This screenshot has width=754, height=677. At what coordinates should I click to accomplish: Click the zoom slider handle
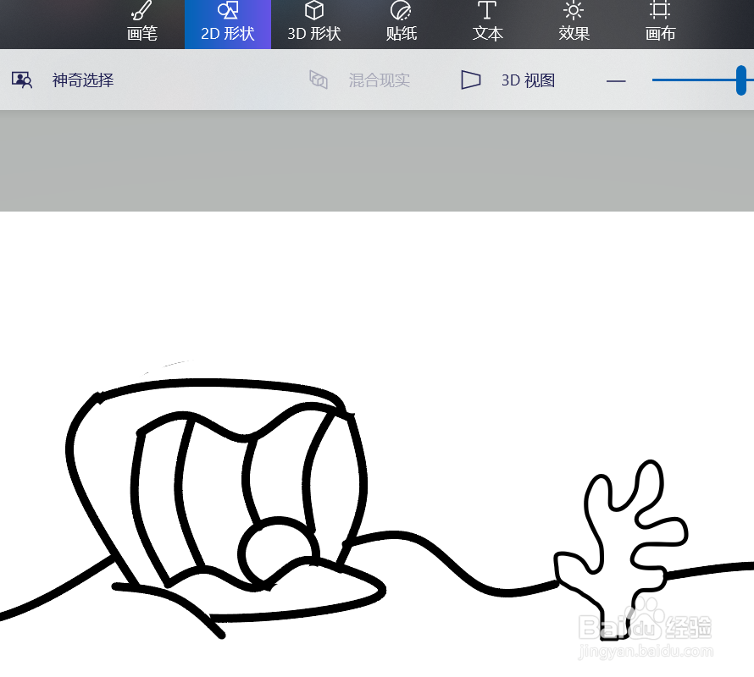[x=741, y=80]
